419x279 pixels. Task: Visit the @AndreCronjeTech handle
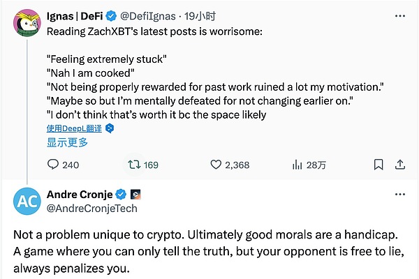click(x=91, y=208)
